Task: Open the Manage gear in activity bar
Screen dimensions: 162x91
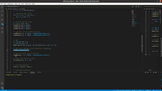Action: [2, 88]
